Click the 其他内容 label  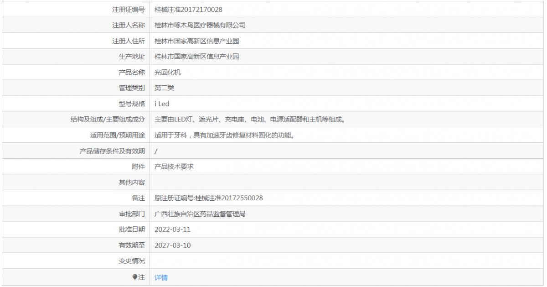[x=132, y=183]
